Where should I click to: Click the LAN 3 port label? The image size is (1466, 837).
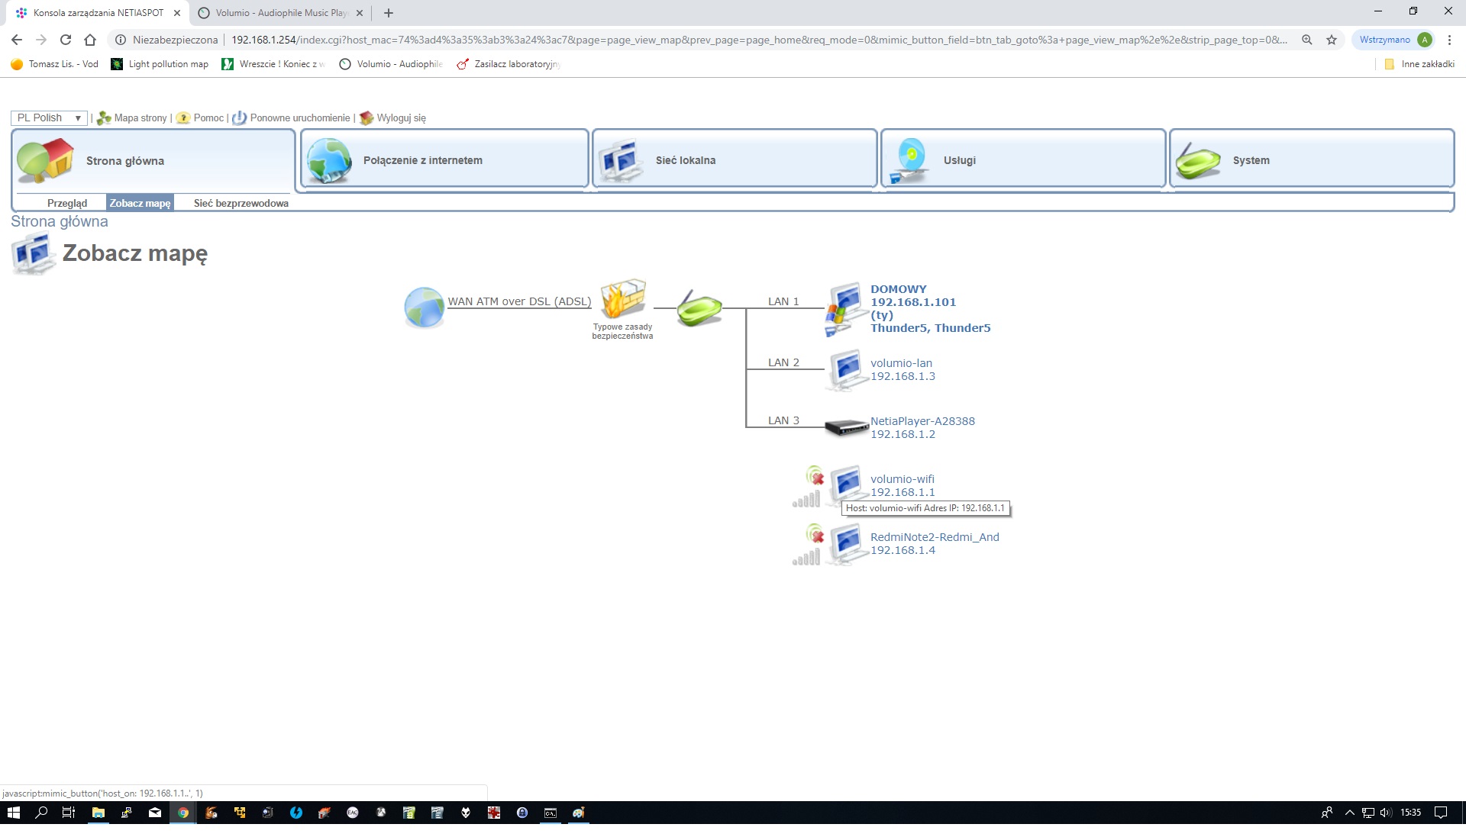click(x=783, y=420)
